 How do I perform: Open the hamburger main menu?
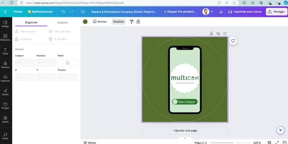(x=5, y=12)
